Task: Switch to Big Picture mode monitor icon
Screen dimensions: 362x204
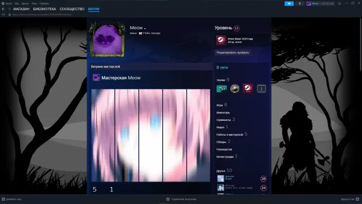Action: (339, 3)
